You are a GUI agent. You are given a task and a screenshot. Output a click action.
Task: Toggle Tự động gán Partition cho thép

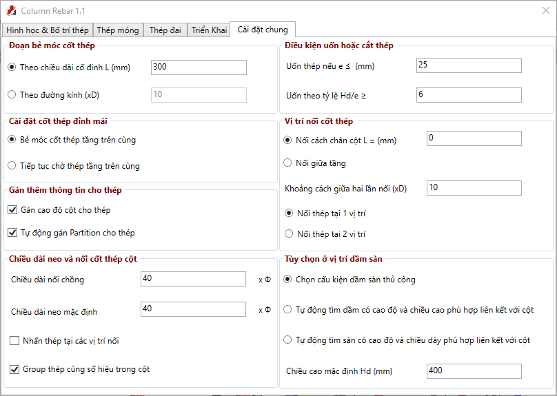12,233
